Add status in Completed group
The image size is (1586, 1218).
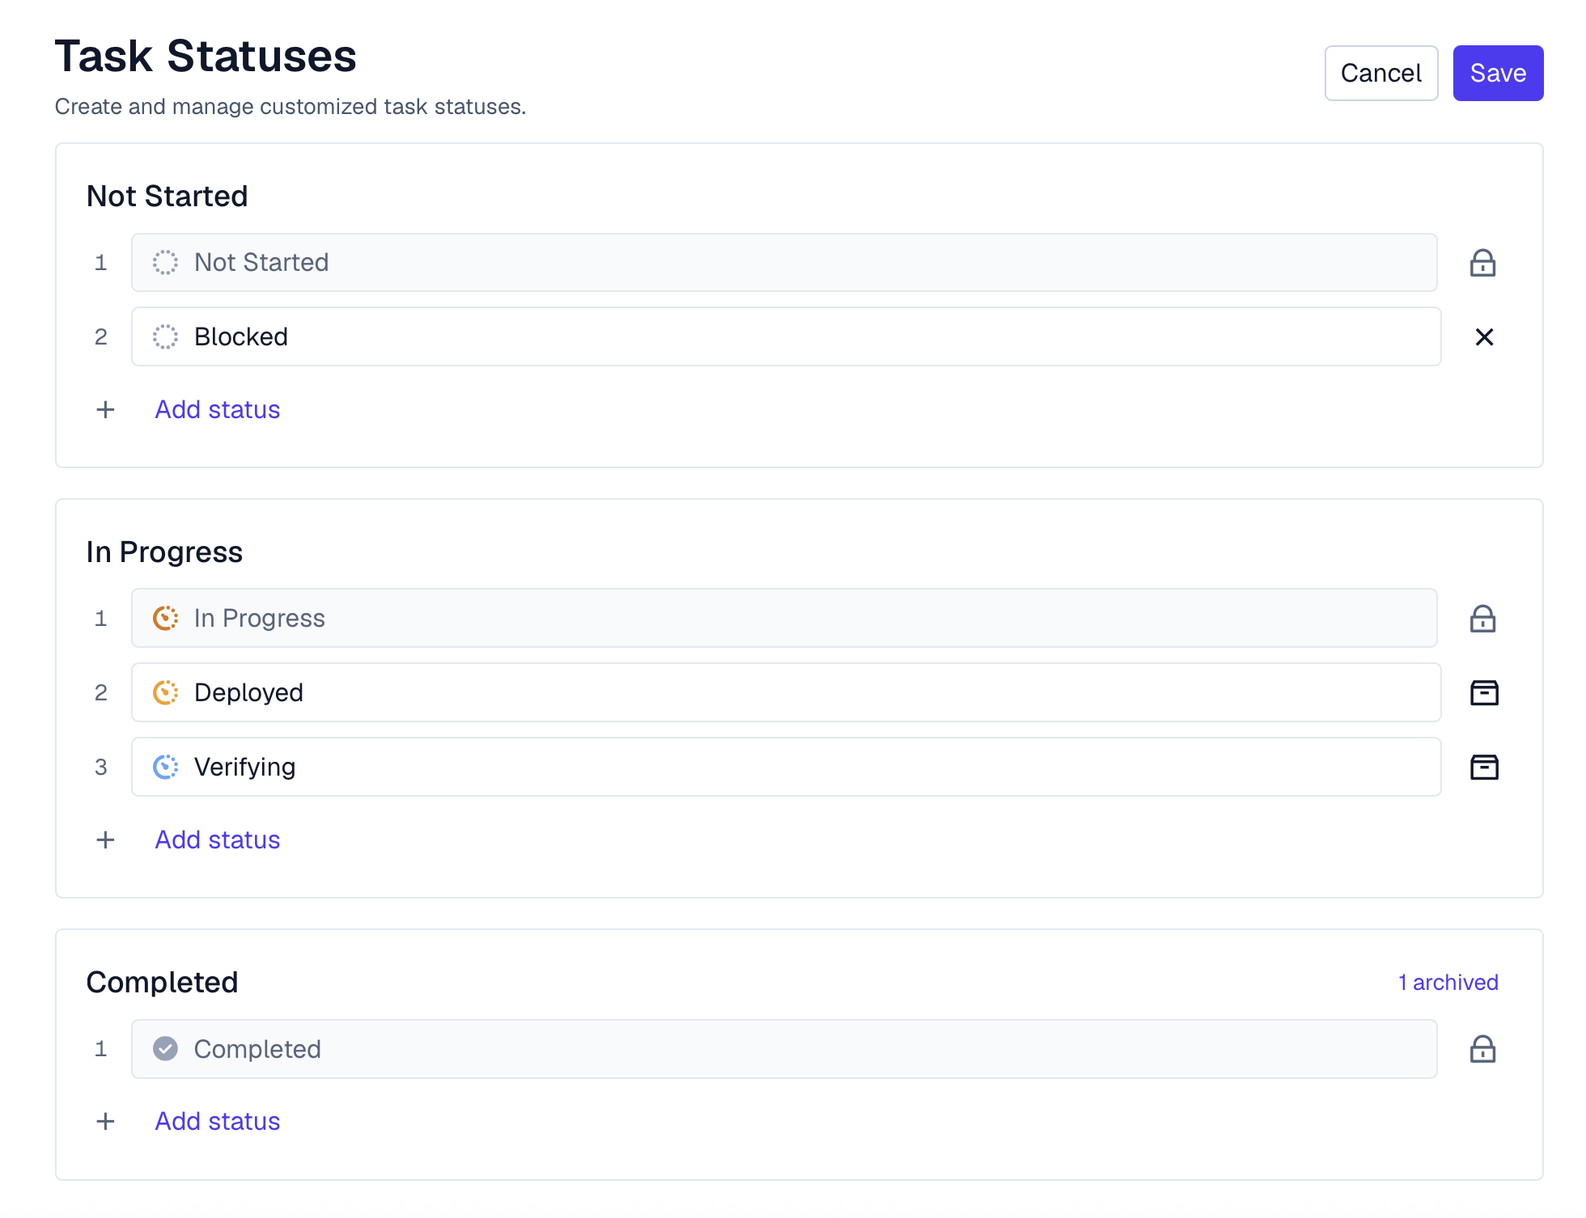(x=217, y=1122)
